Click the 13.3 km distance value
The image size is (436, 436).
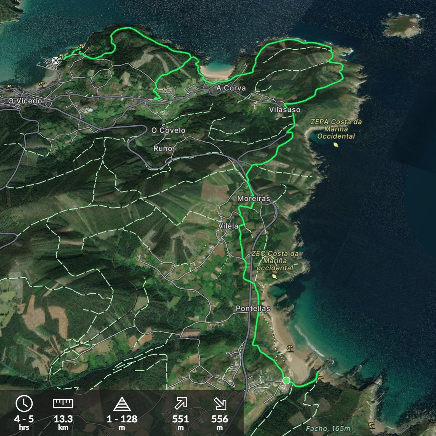coord(63,419)
